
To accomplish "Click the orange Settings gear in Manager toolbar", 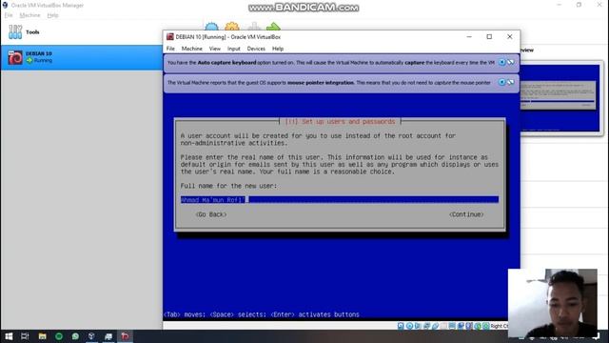I will point(232,27).
